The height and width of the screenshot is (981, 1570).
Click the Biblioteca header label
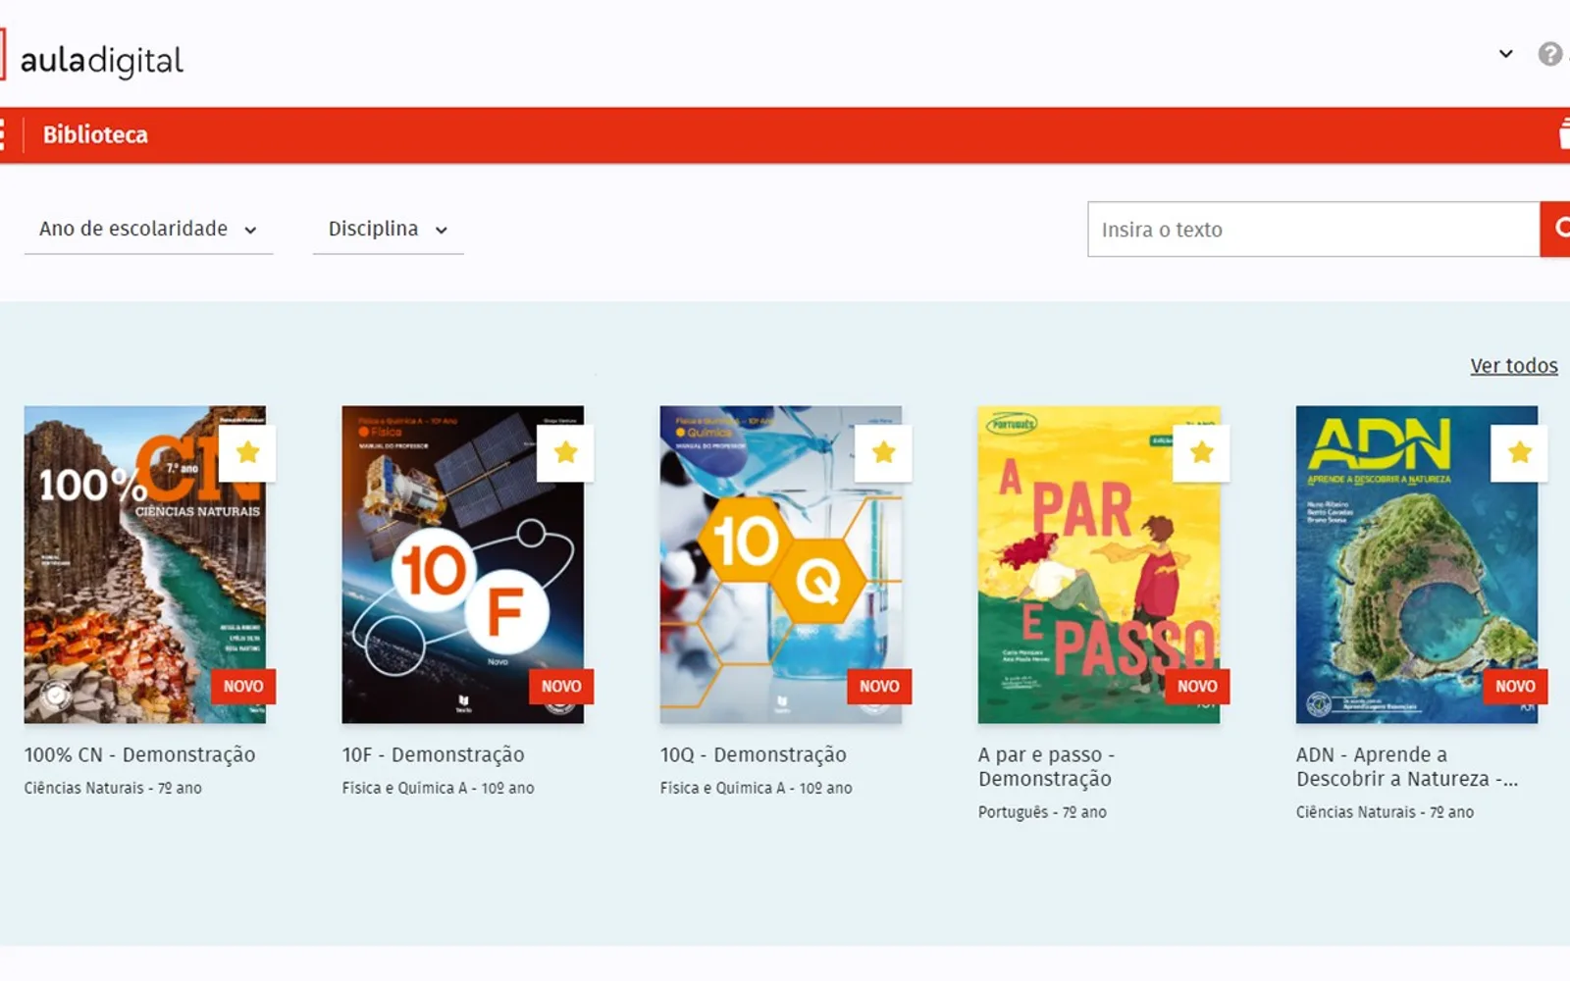pos(95,135)
